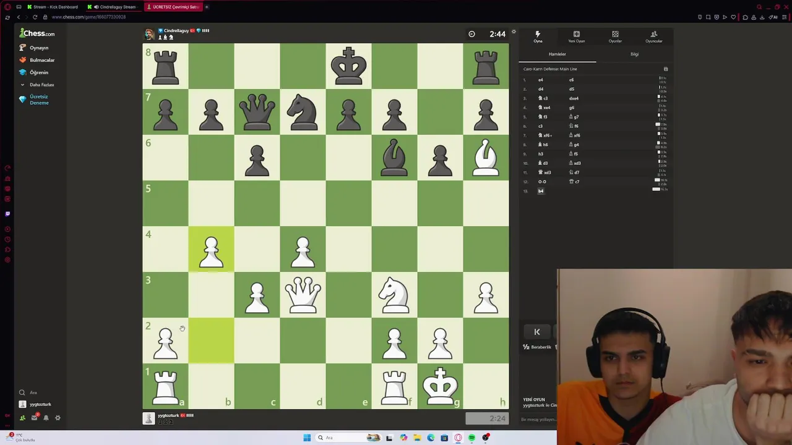This screenshot has height=445, width=792.
Task: Select the white bishop on h6
Action: [486, 157]
